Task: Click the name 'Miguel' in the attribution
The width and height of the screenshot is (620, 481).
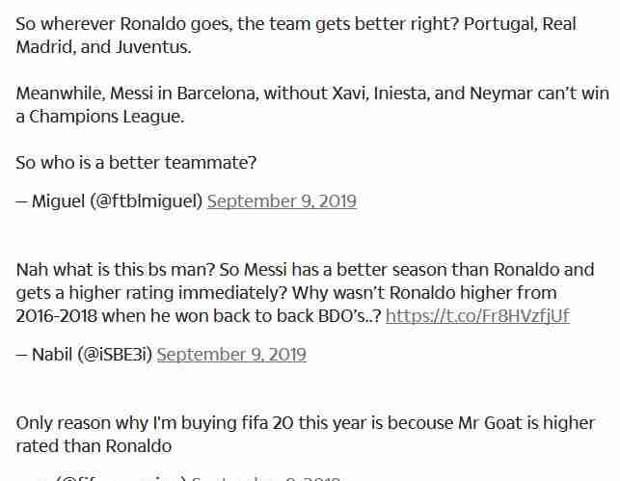Action: click(58, 201)
